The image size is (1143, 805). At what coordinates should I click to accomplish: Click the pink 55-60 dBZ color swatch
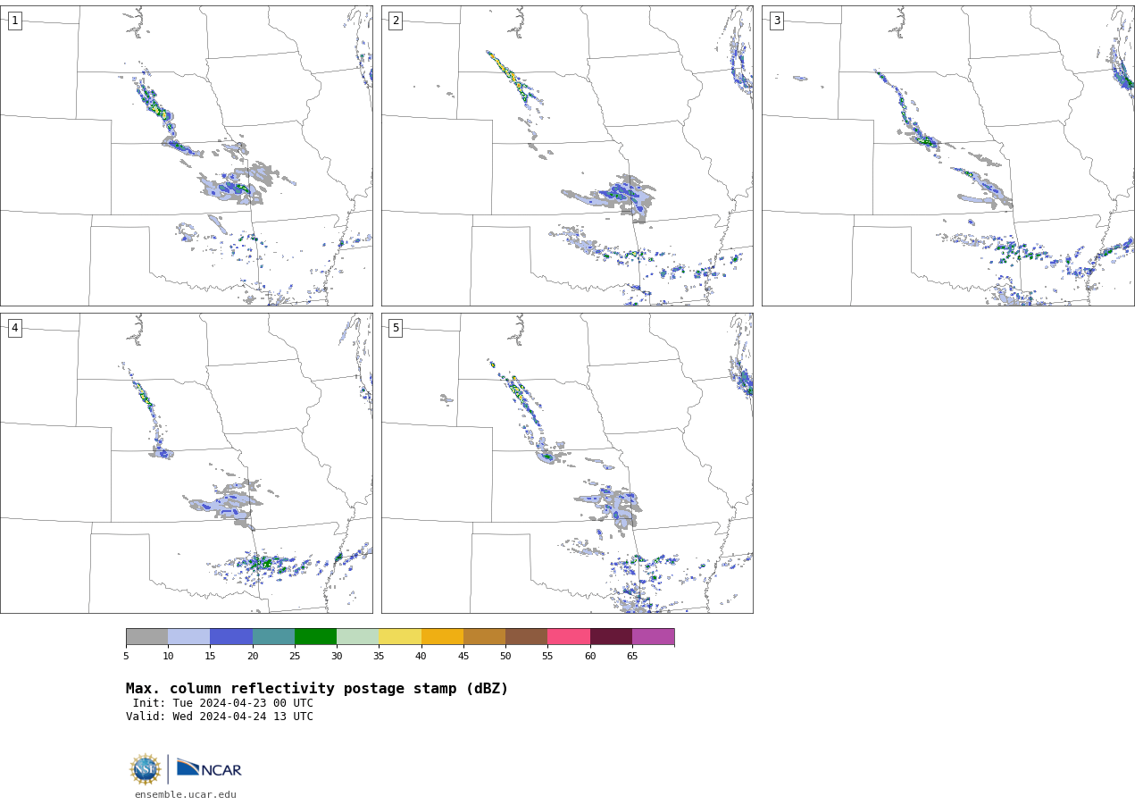click(569, 637)
